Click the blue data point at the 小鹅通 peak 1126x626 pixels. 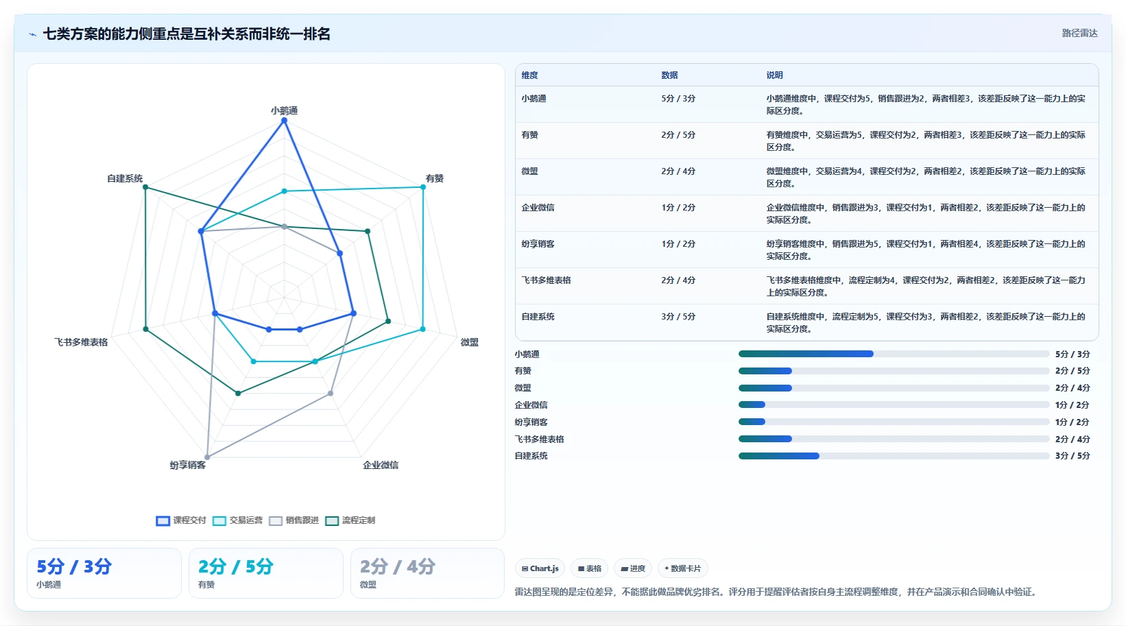tap(284, 121)
